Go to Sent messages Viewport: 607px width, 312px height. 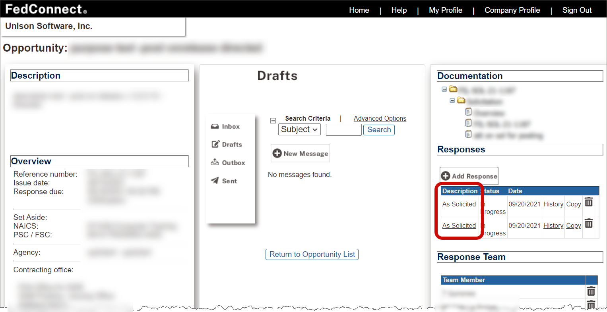tap(225, 181)
